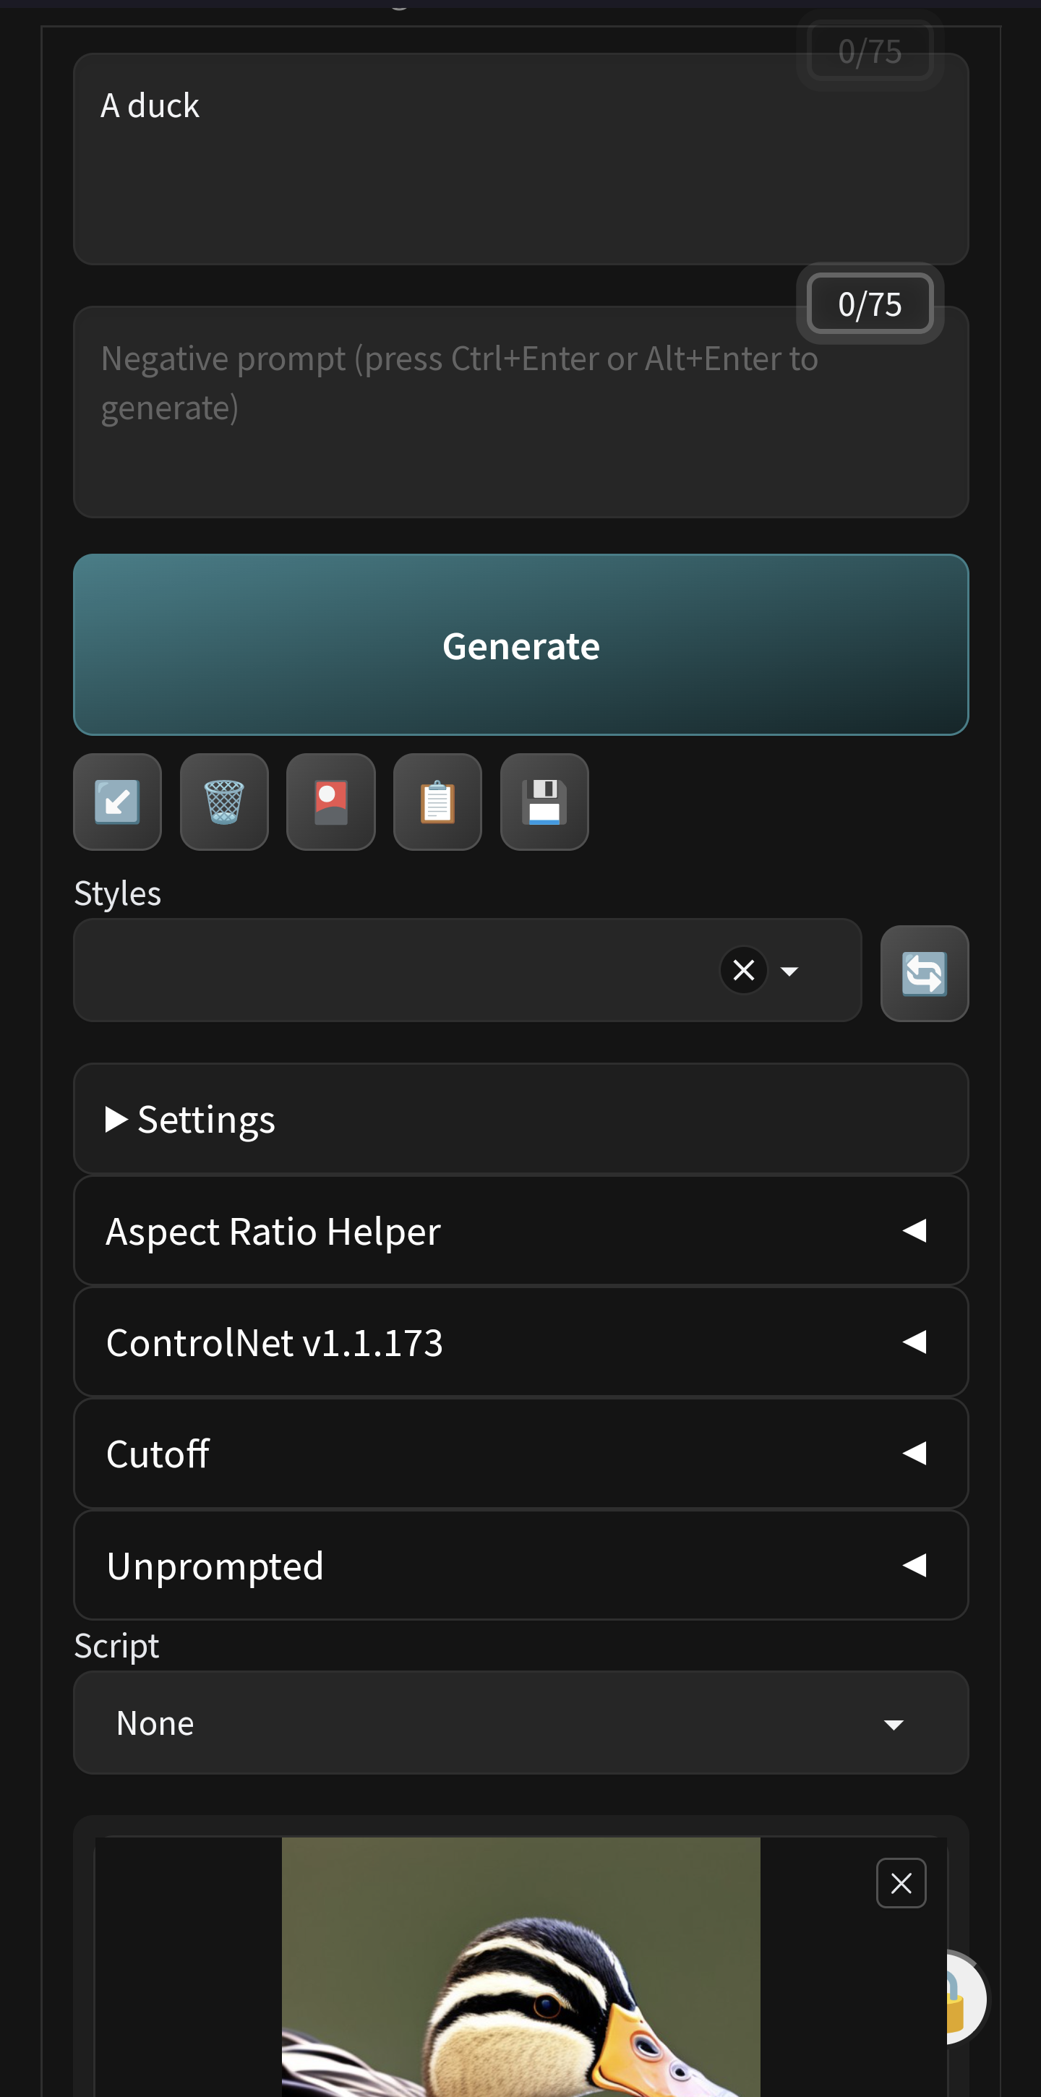Open extra networks with the red card icon
Image resolution: width=1041 pixels, height=2097 pixels.
(330, 802)
